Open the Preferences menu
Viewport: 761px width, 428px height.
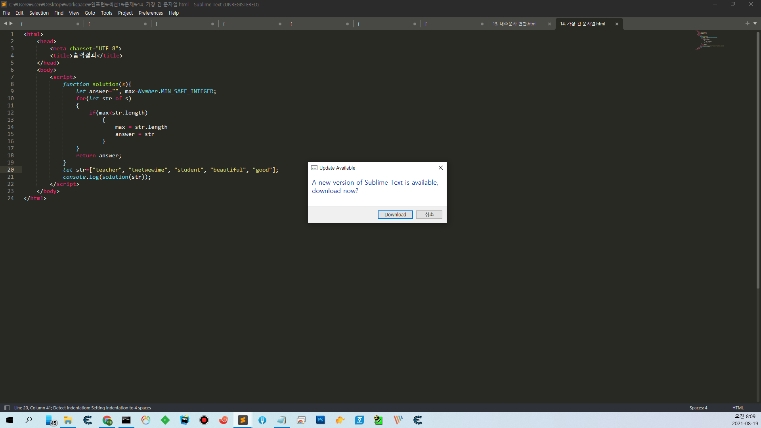tap(151, 13)
